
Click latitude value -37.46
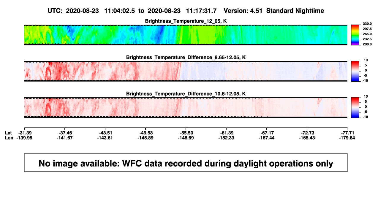(65, 132)
